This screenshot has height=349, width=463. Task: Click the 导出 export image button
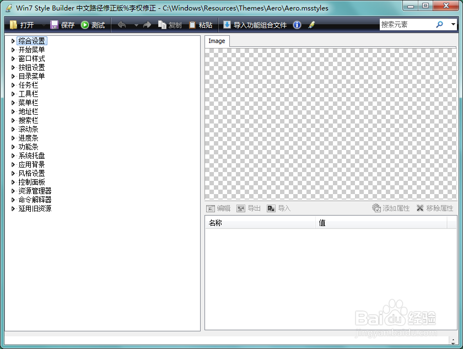point(249,208)
